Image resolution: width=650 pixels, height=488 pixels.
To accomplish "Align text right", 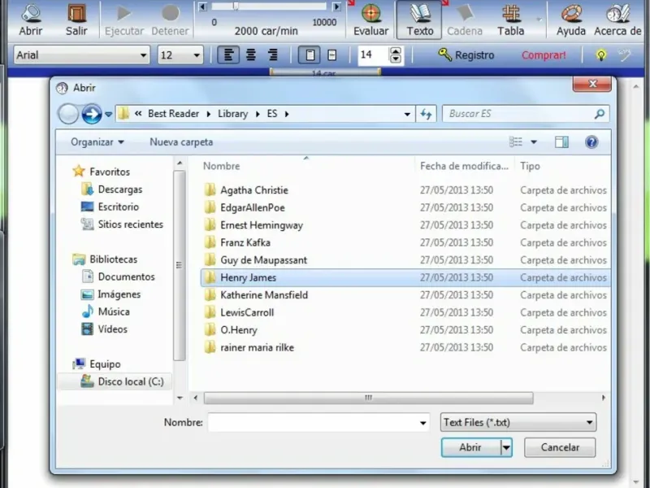I will coord(272,54).
